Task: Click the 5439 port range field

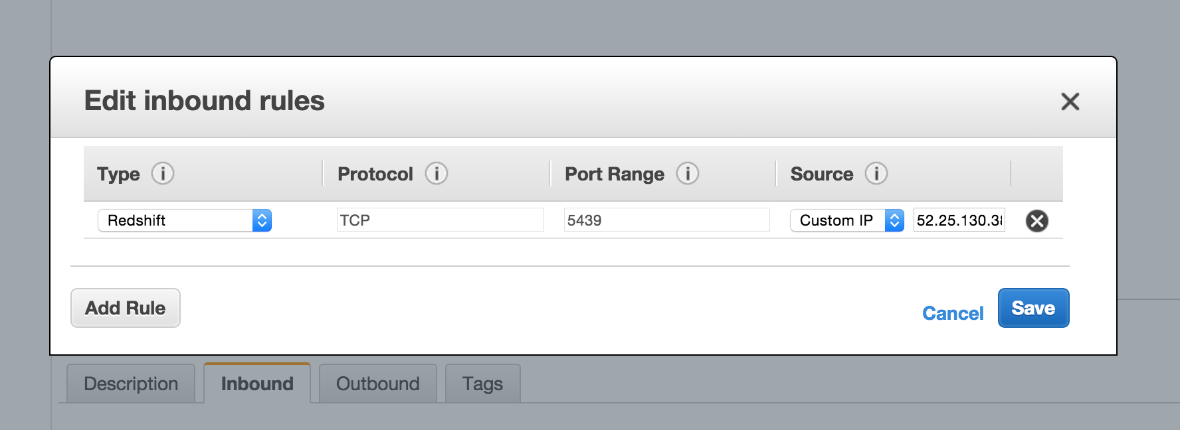Action: [x=667, y=220]
